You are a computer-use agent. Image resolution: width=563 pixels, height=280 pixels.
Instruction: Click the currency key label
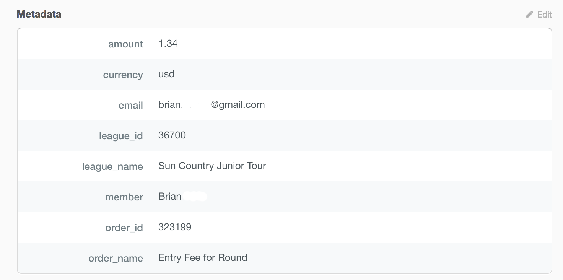pyautogui.click(x=123, y=75)
